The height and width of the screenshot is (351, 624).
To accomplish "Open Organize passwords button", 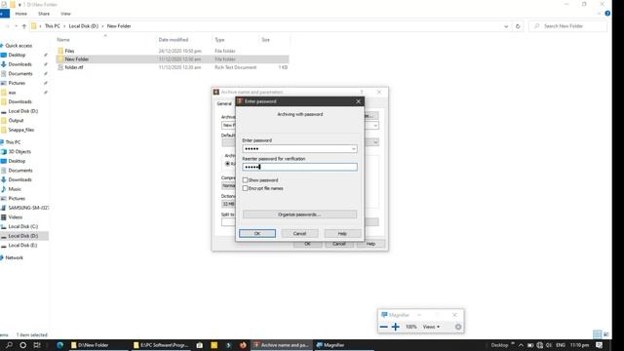I will point(299,214).
